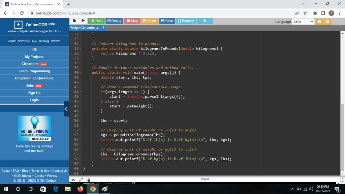This screenshot has width=345, height=194.
Task: Open File Explorer from the taskbar
Action: (68, 189)
